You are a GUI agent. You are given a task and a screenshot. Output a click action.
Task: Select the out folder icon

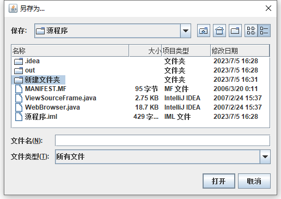(x=19, y=70)
